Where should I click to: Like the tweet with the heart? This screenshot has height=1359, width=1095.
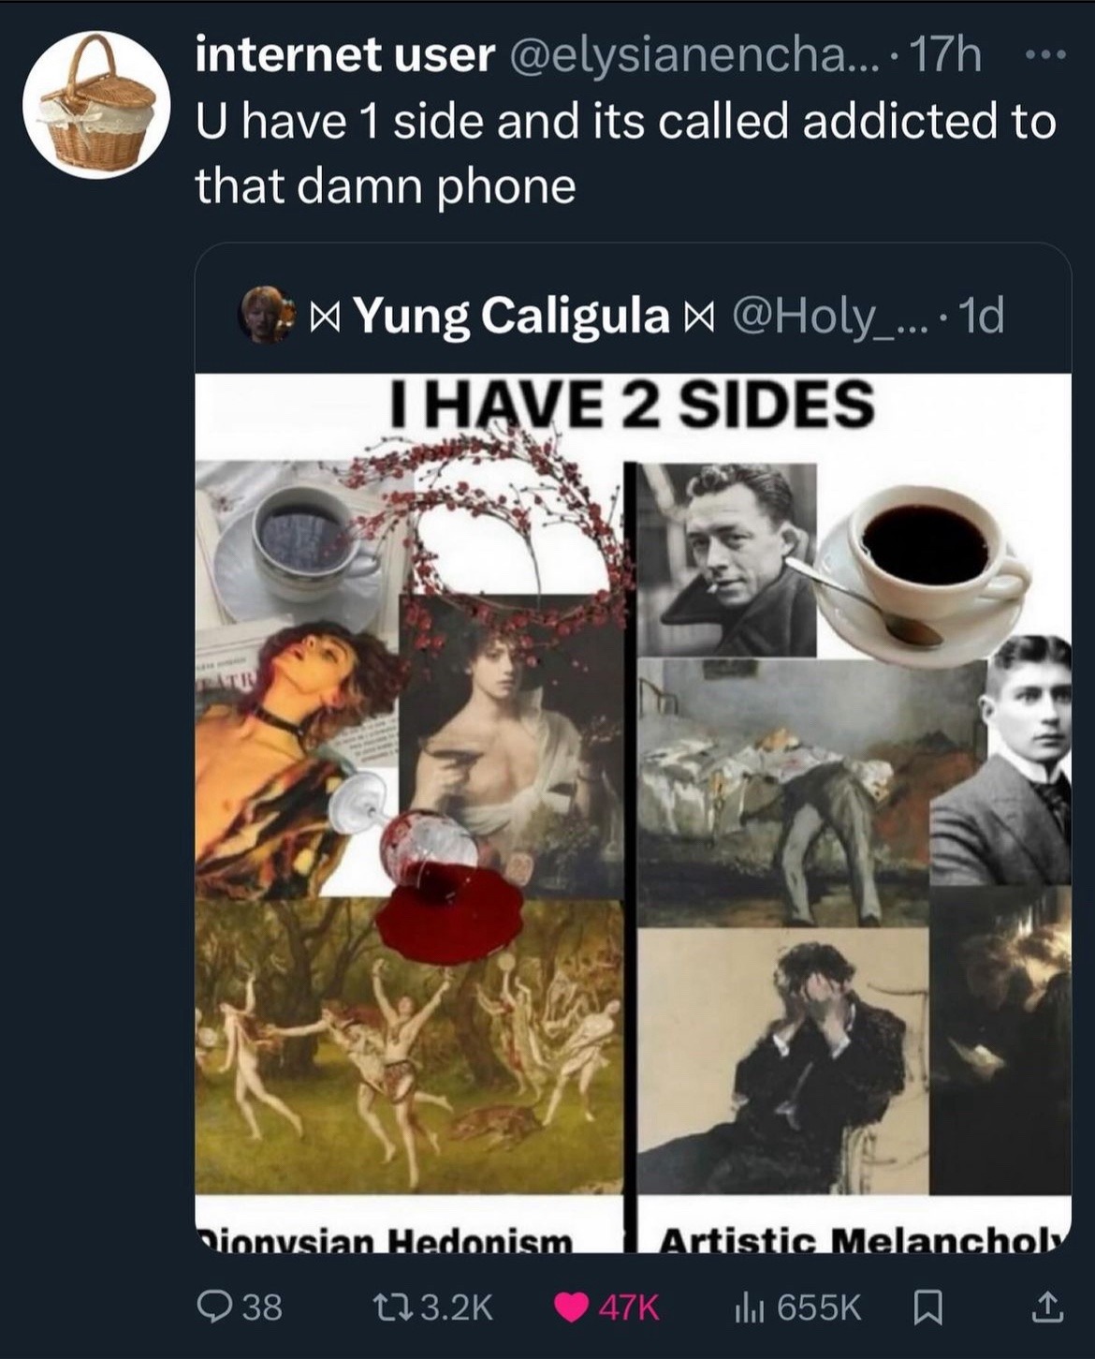click(572, 1307)
